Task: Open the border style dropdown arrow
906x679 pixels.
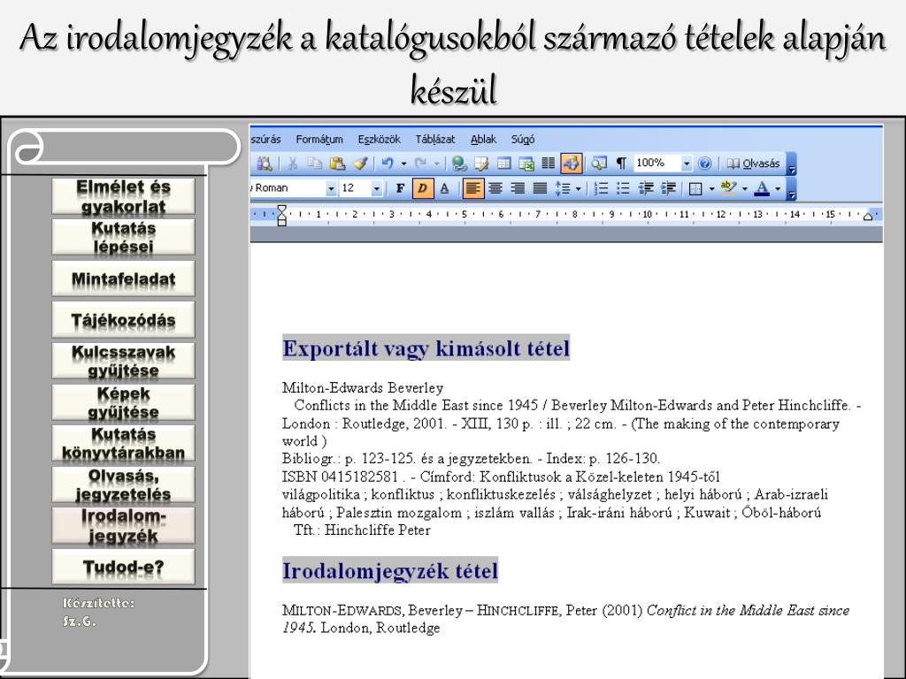Action: coord(711,188)
